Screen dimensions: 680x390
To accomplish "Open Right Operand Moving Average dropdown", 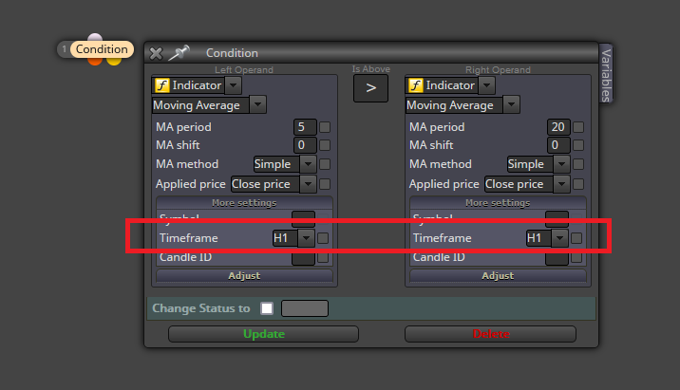I will tap(511, 105).
